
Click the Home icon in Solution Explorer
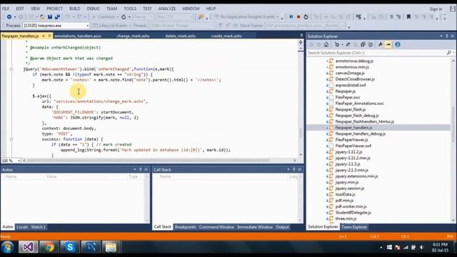(326, 44)
